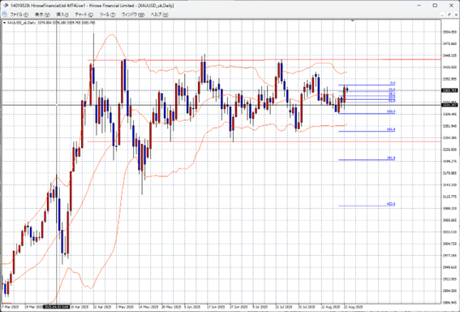This screenshot has height=312, width=460.
Task: Click the 21 Jul 2025 date label
Action: coord(284,306)
